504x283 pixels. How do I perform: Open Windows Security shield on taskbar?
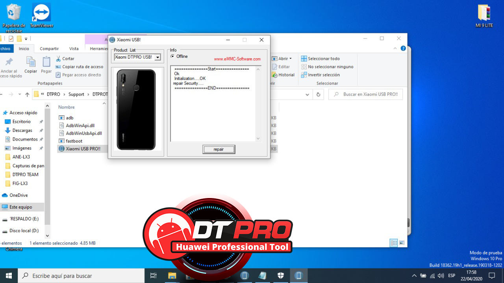tap(281, 276)
